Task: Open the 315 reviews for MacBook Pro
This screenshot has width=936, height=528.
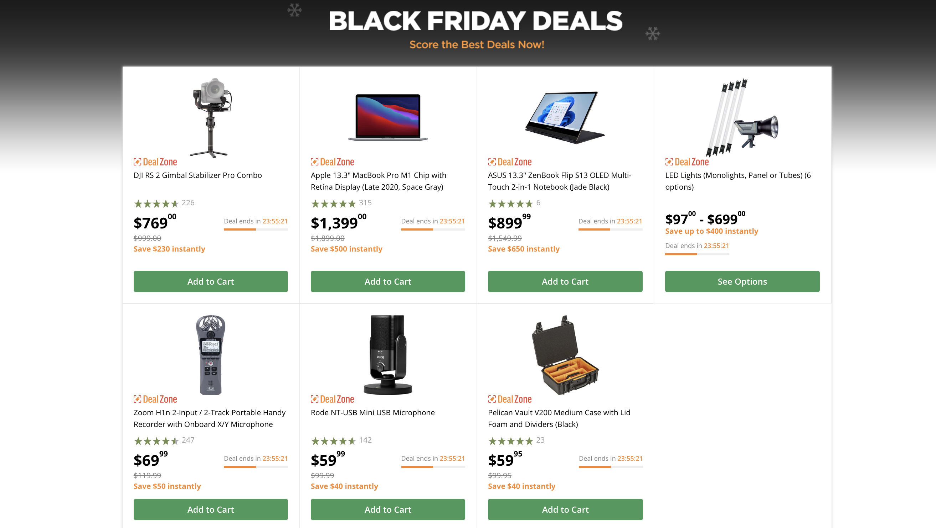Action: 365,203
